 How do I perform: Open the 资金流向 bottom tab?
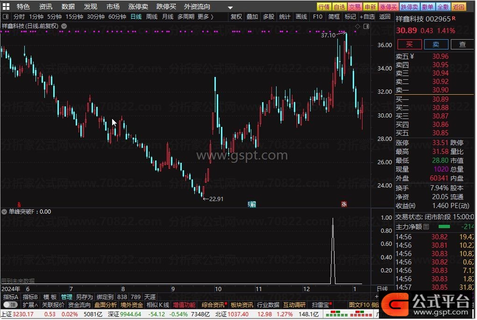click(x=79, y=305)
